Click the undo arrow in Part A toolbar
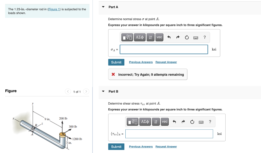Viewport: 261px width, 153px height. [168, 37]
